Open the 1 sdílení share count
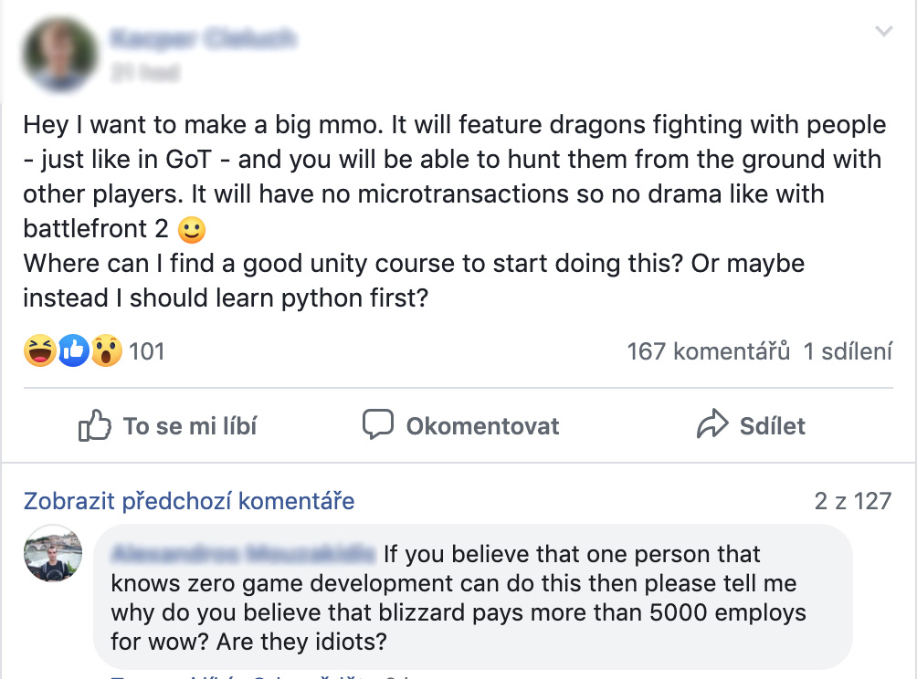Image resolution: width=917 pixels, height=679 pixels. point(848,351)
